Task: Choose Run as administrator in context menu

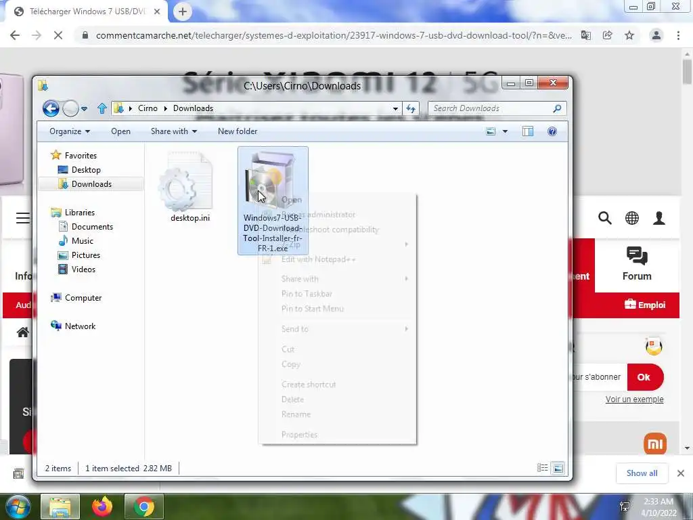Action: (337, 215)
